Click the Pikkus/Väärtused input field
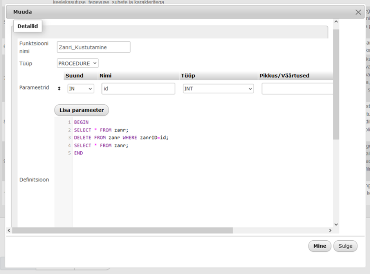Screen dimensions: 370x274 pos(298,89)
